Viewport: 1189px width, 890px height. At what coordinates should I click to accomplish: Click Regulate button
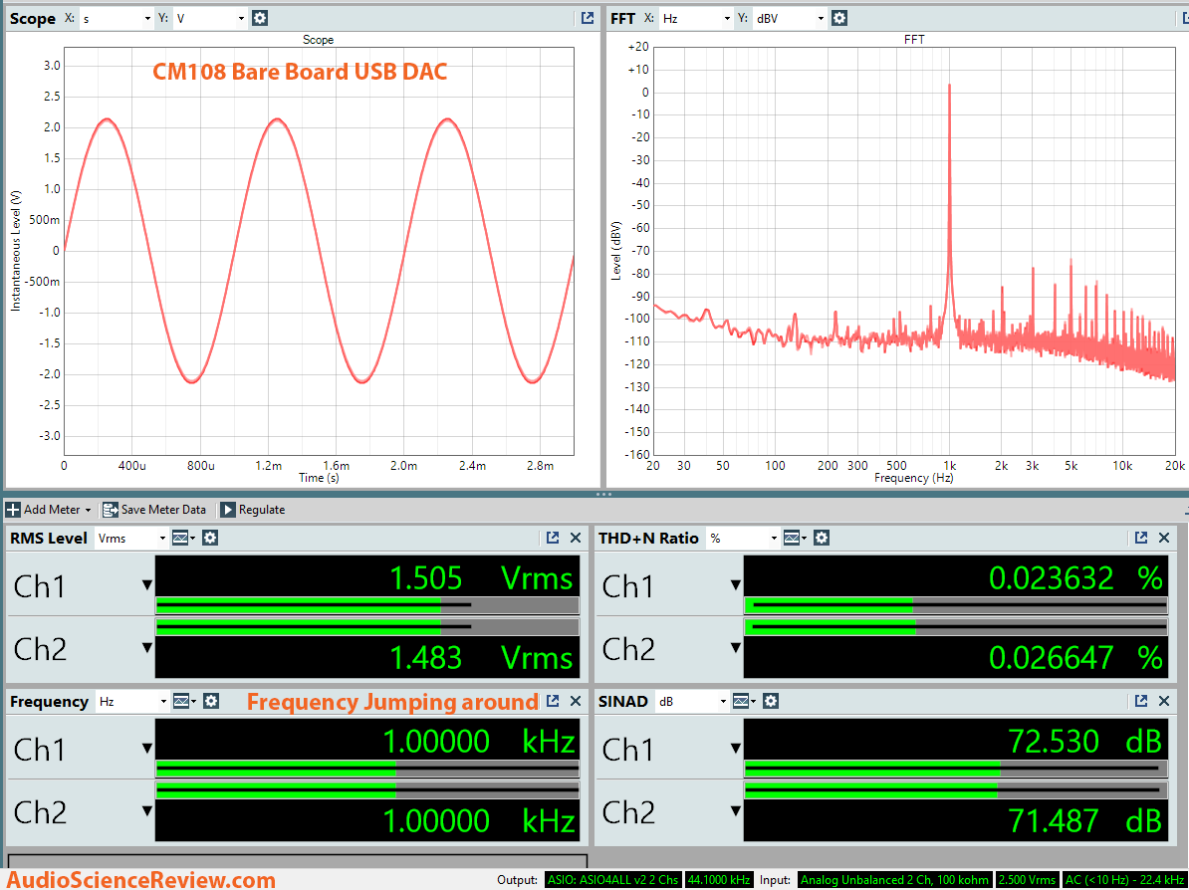click(x=253, y=510)
